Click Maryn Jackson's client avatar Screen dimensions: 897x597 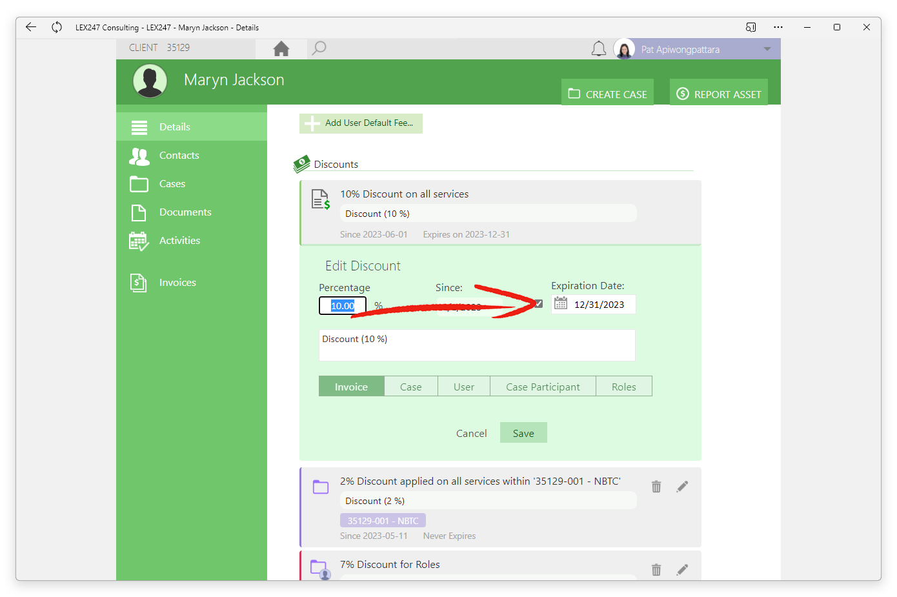tap(150, 81)
